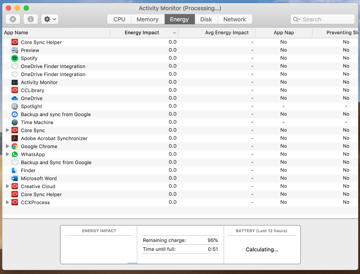
Task: Click the Microsoft Word icon
Action: [x=15, y=178]
